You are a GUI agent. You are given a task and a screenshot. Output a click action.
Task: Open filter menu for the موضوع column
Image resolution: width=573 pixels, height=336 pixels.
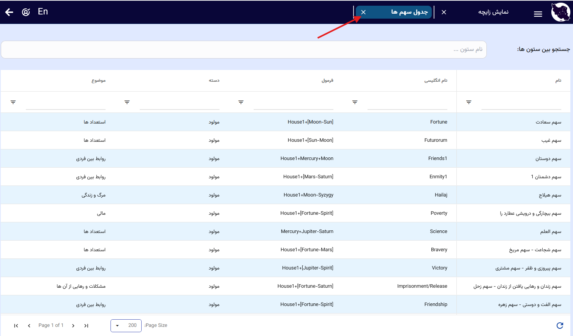tap(13, 102)
